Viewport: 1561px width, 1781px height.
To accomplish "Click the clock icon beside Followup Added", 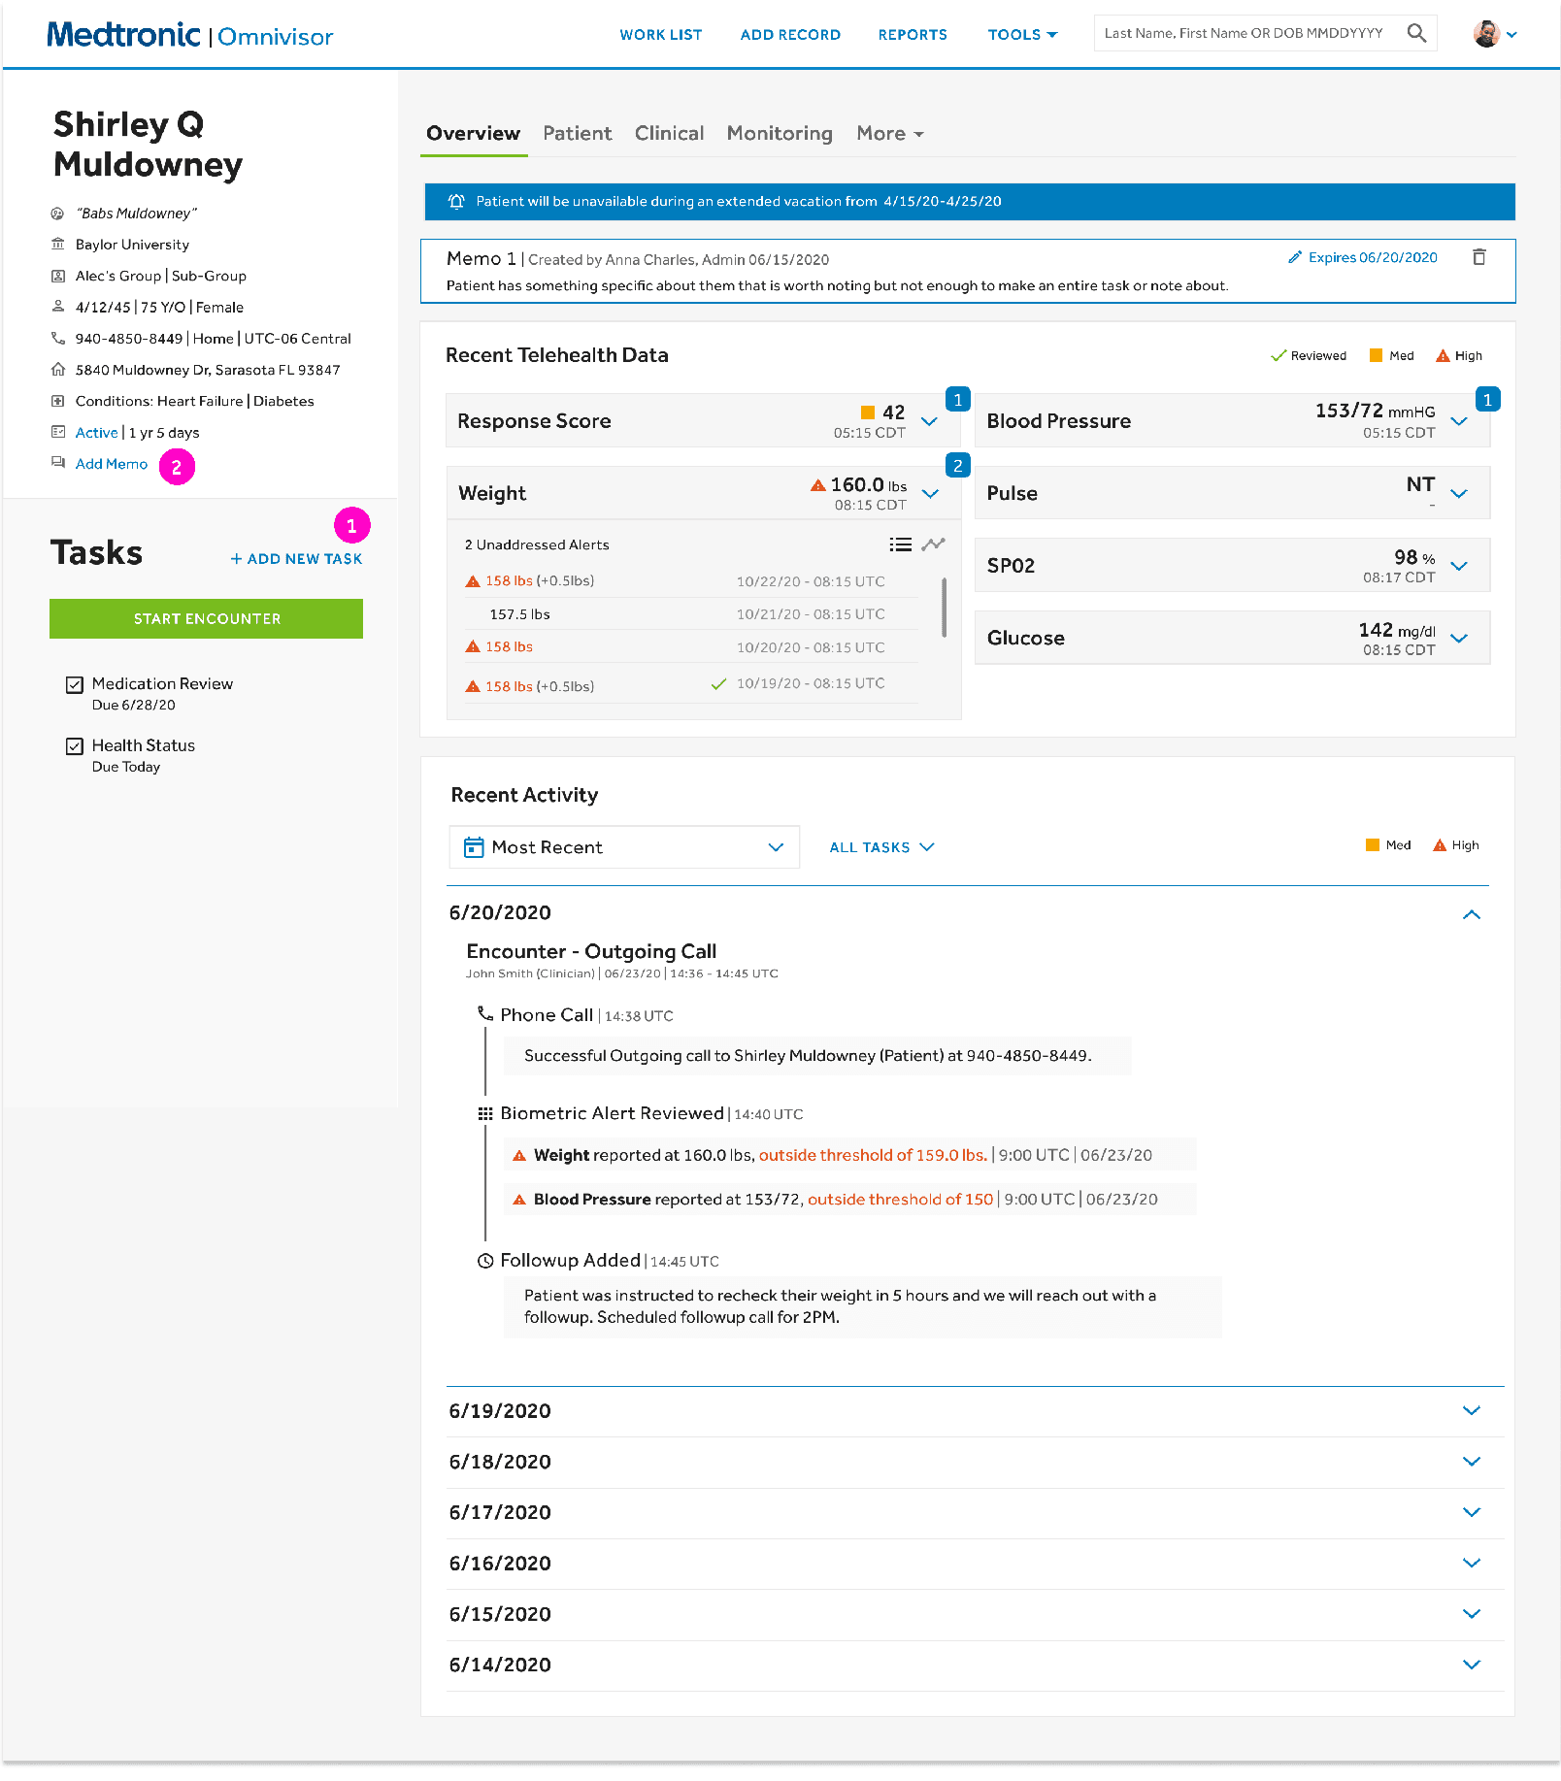I will coord(485,1261).
